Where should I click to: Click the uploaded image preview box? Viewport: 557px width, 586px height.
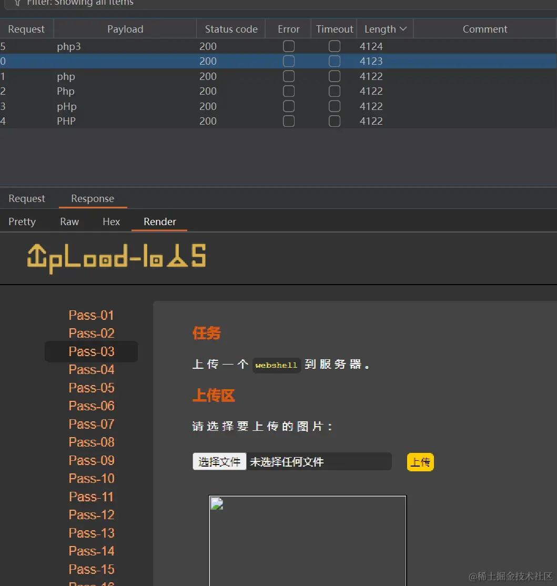[308, 540]
